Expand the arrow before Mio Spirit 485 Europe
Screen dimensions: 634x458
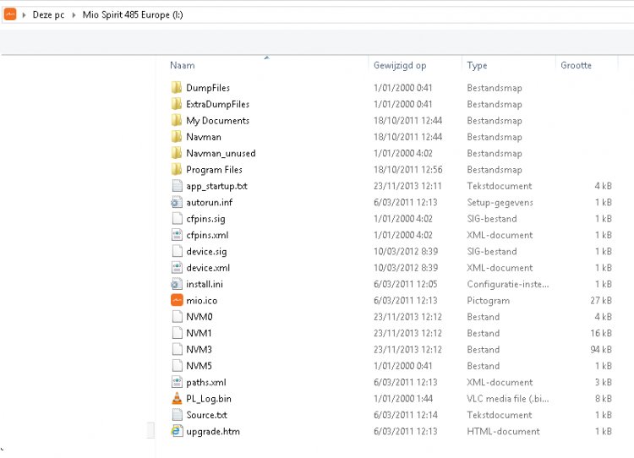pyautogui.click(x=74, y=15)
